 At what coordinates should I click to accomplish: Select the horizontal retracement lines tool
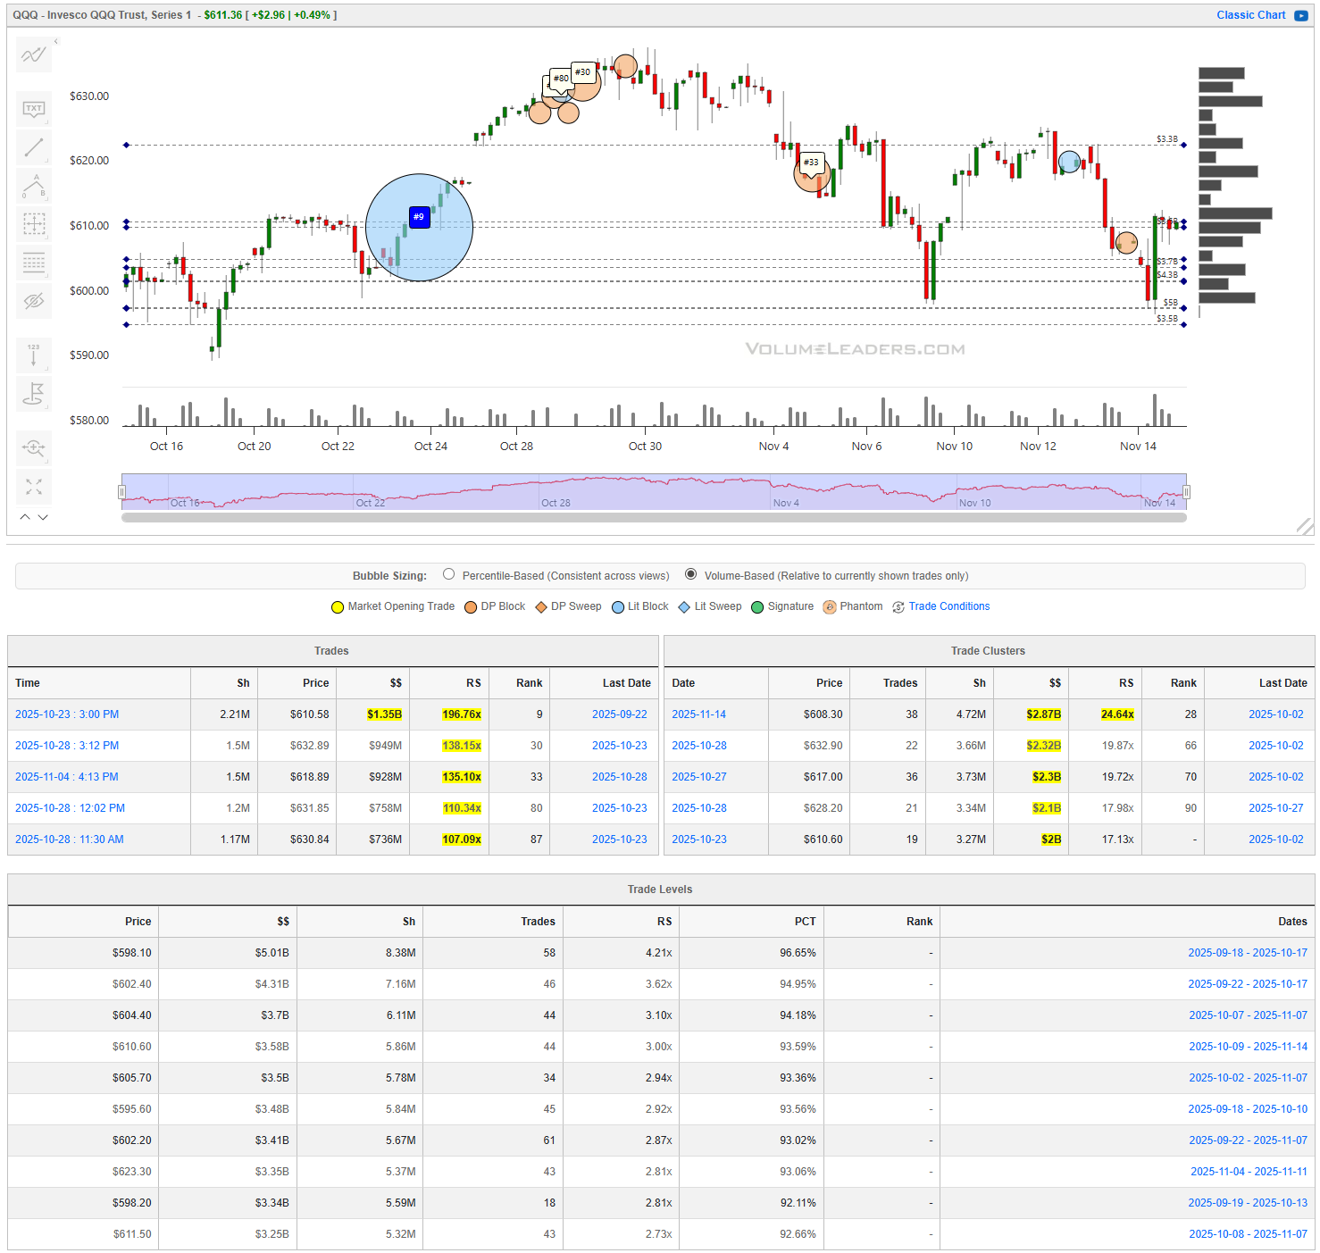click(x=34, y=263)
